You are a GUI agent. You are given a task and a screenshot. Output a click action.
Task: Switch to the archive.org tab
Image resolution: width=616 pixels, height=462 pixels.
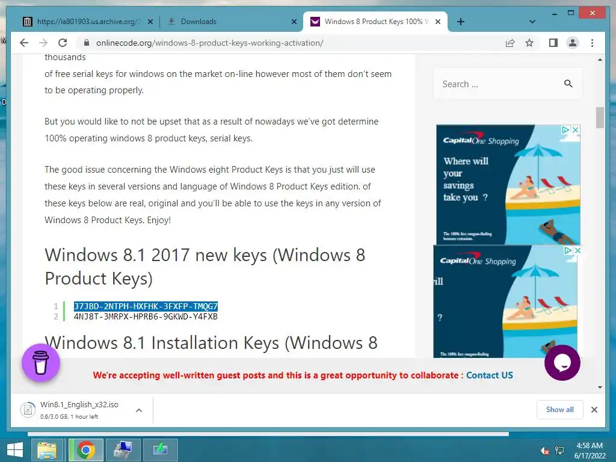click(x=88, y=22)
